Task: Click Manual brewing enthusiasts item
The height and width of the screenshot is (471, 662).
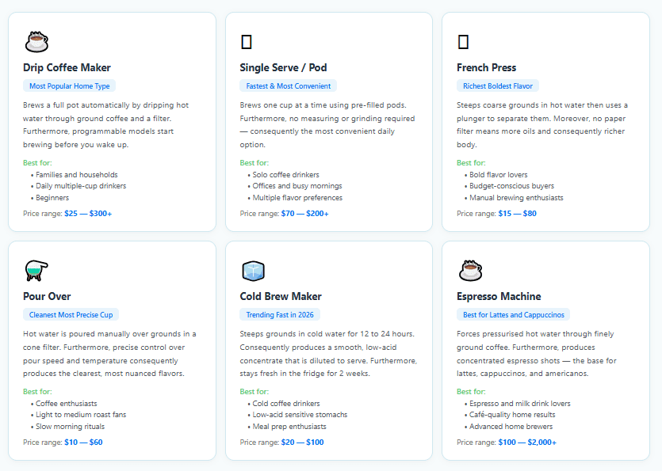Action: click(x=516, y=198)
